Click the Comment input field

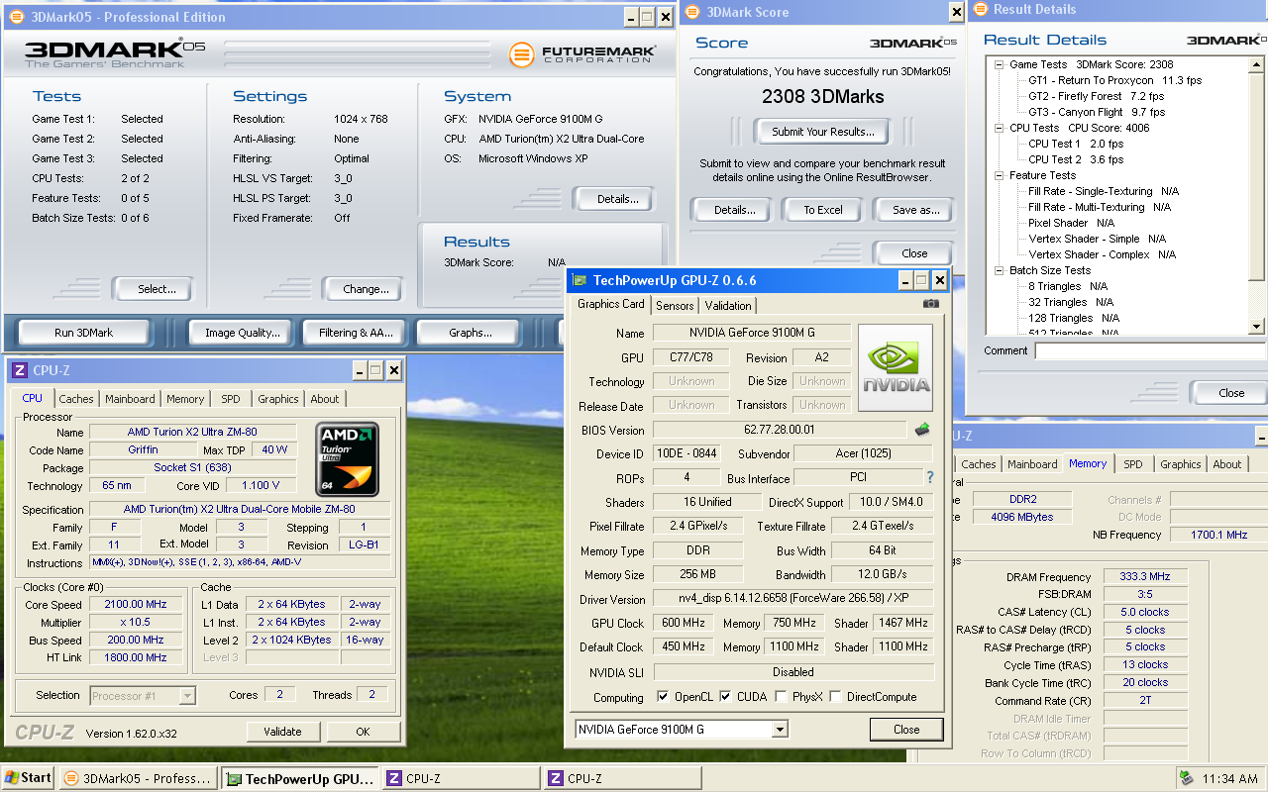(x=1150, y=350)
